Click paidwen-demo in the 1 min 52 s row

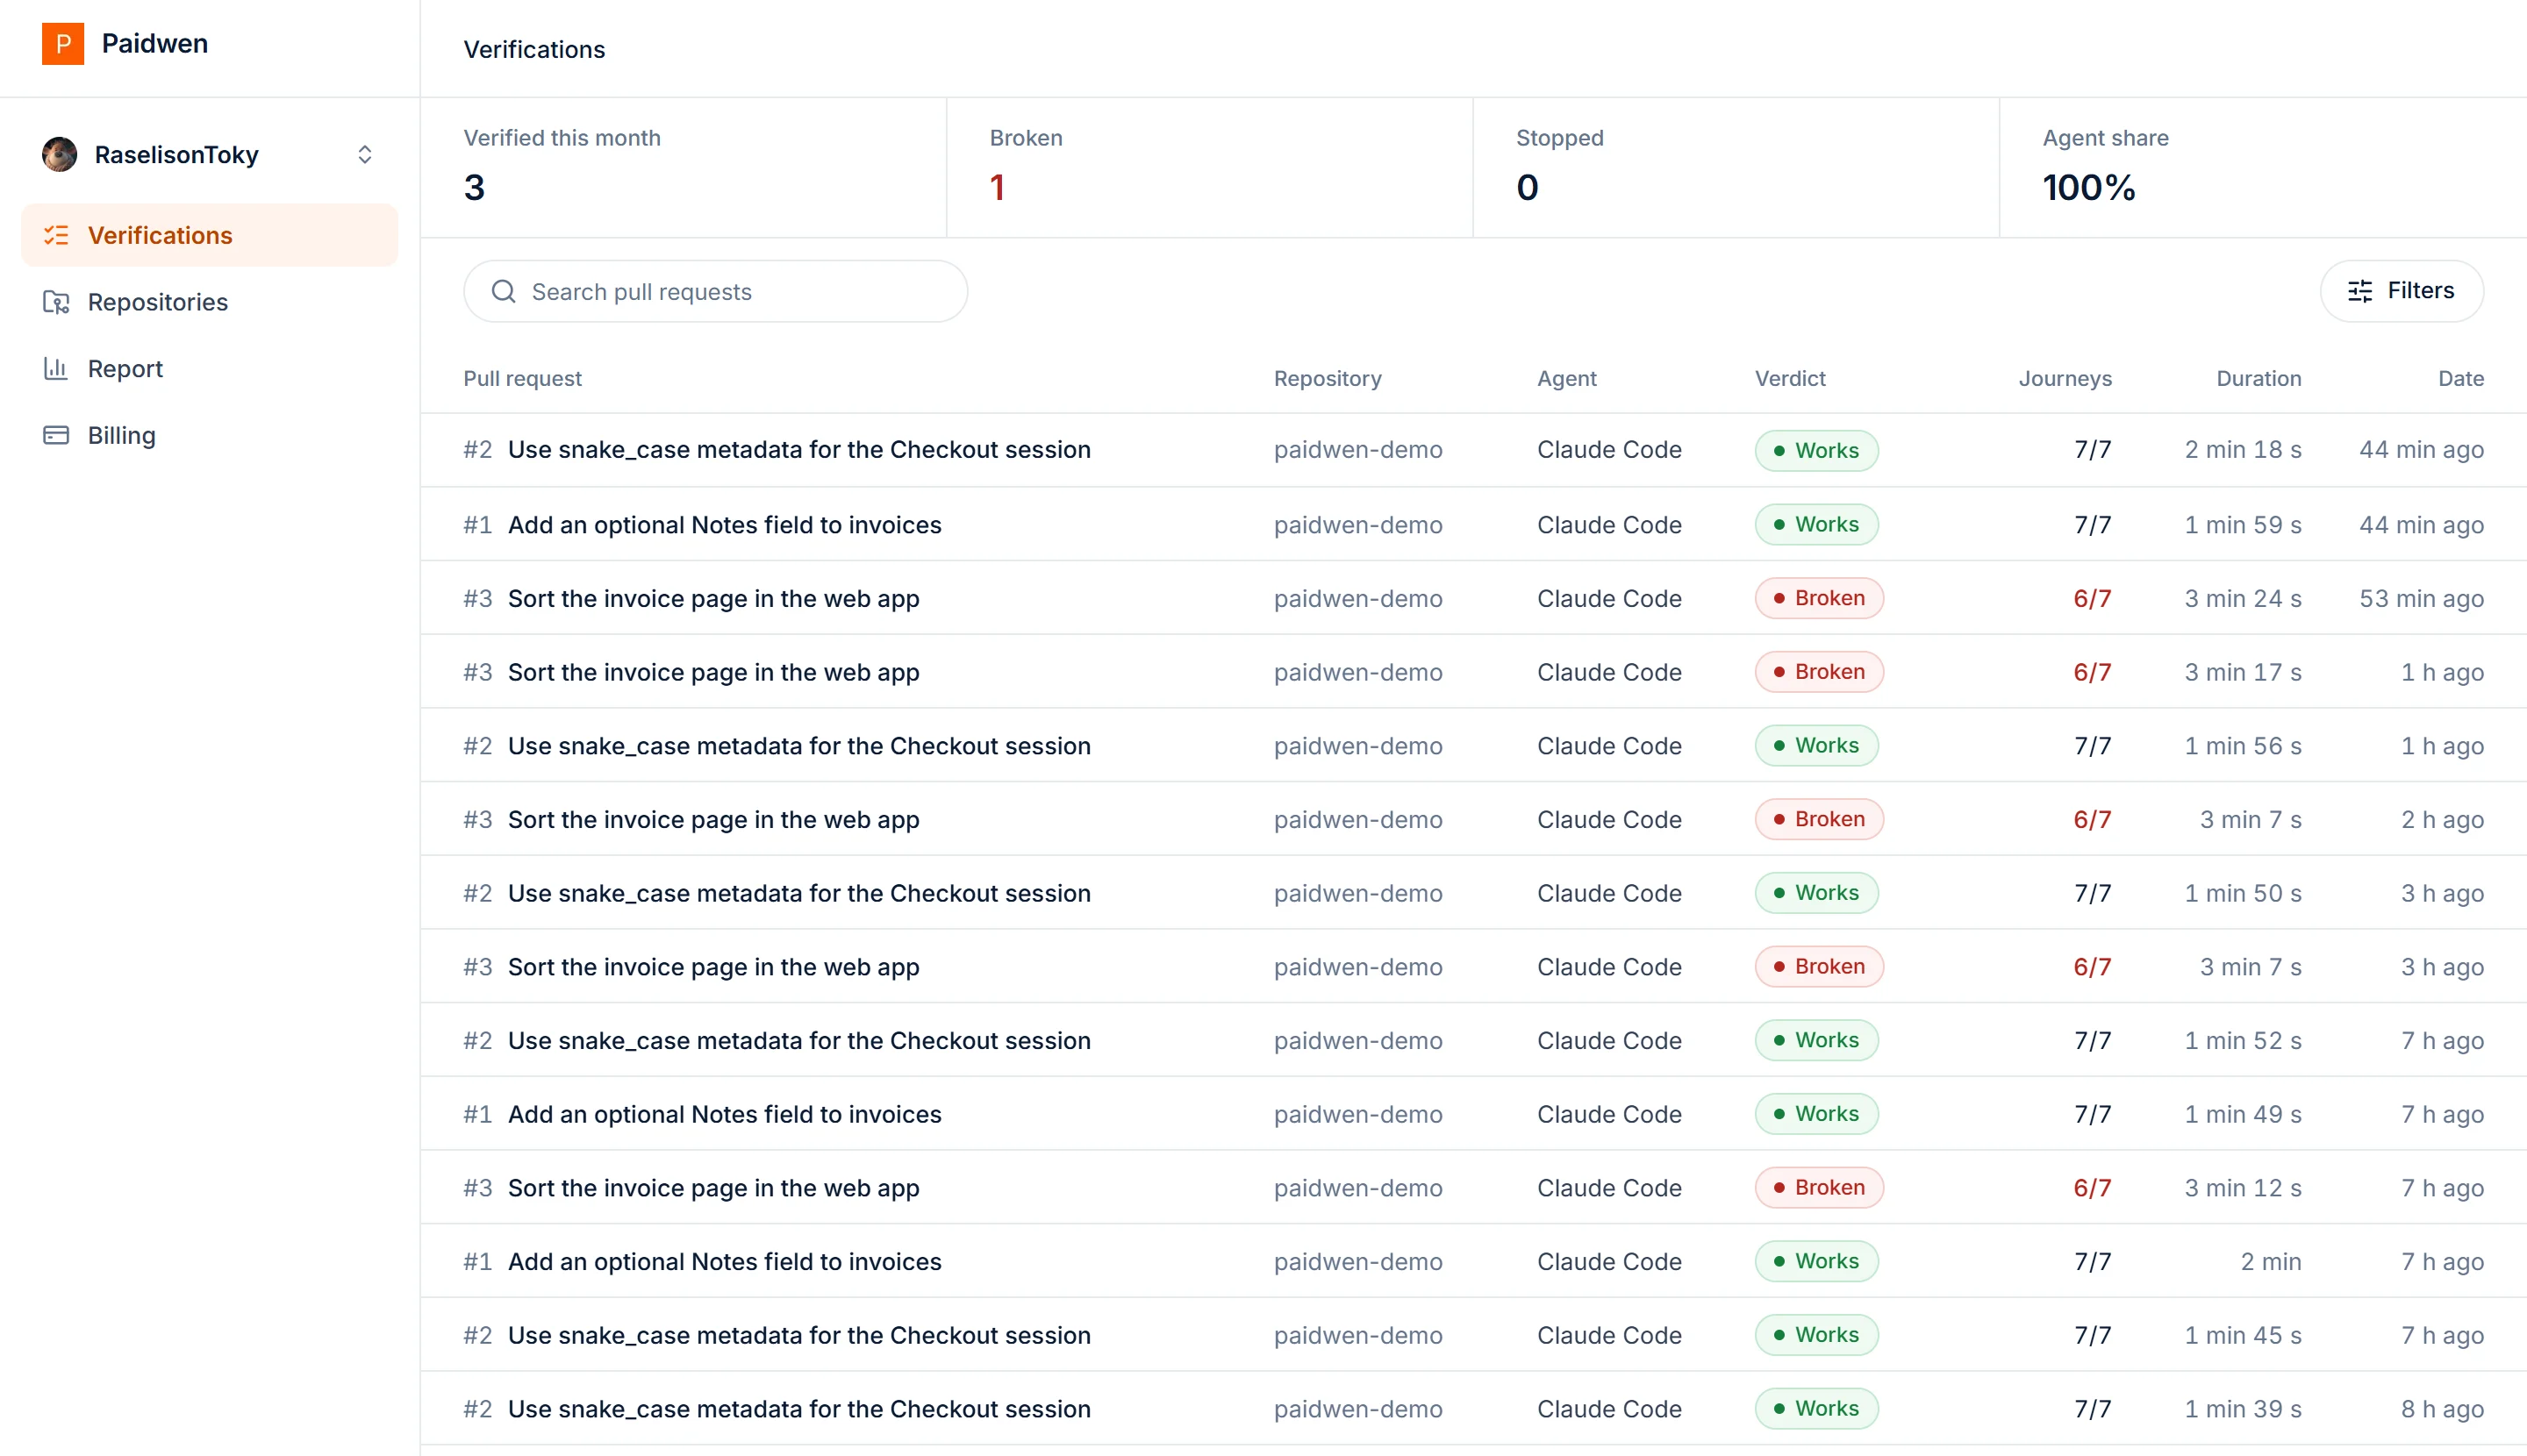click(1357, 1041)
